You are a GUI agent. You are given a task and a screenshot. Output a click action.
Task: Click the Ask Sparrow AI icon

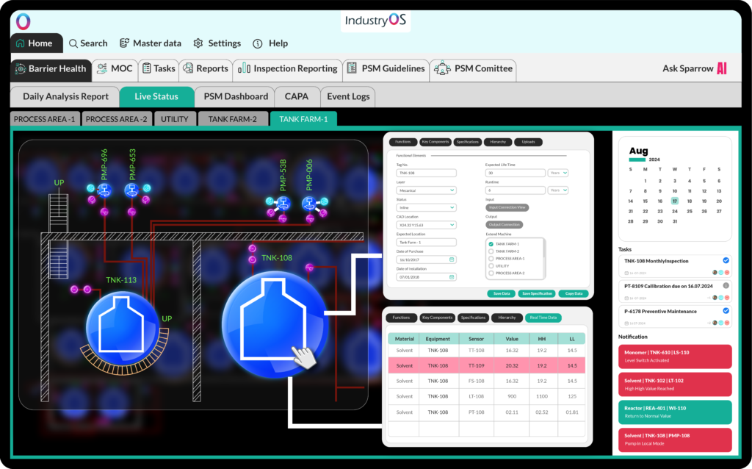(722, 68)
